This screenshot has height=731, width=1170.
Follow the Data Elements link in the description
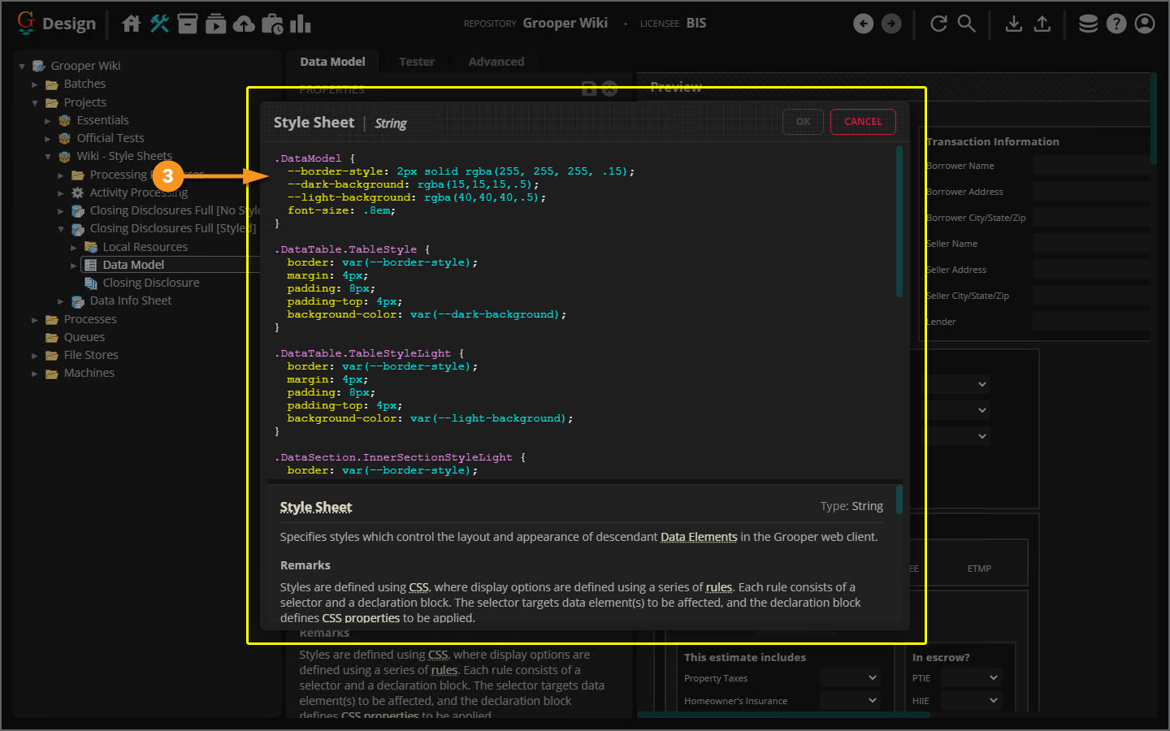tap(699, 537)
